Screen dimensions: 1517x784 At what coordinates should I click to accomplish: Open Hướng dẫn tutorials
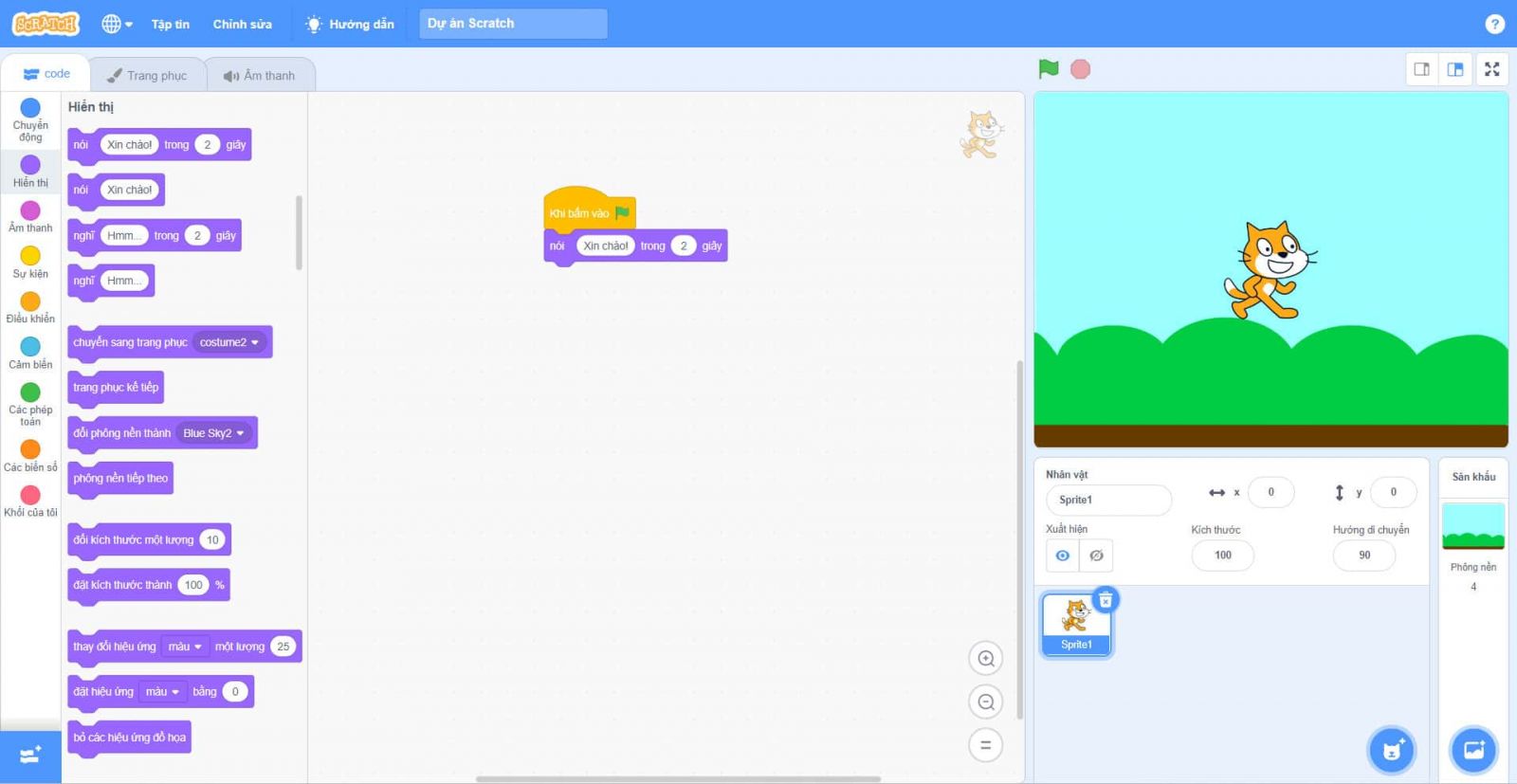pyautogui.click(x=350, y=24)
